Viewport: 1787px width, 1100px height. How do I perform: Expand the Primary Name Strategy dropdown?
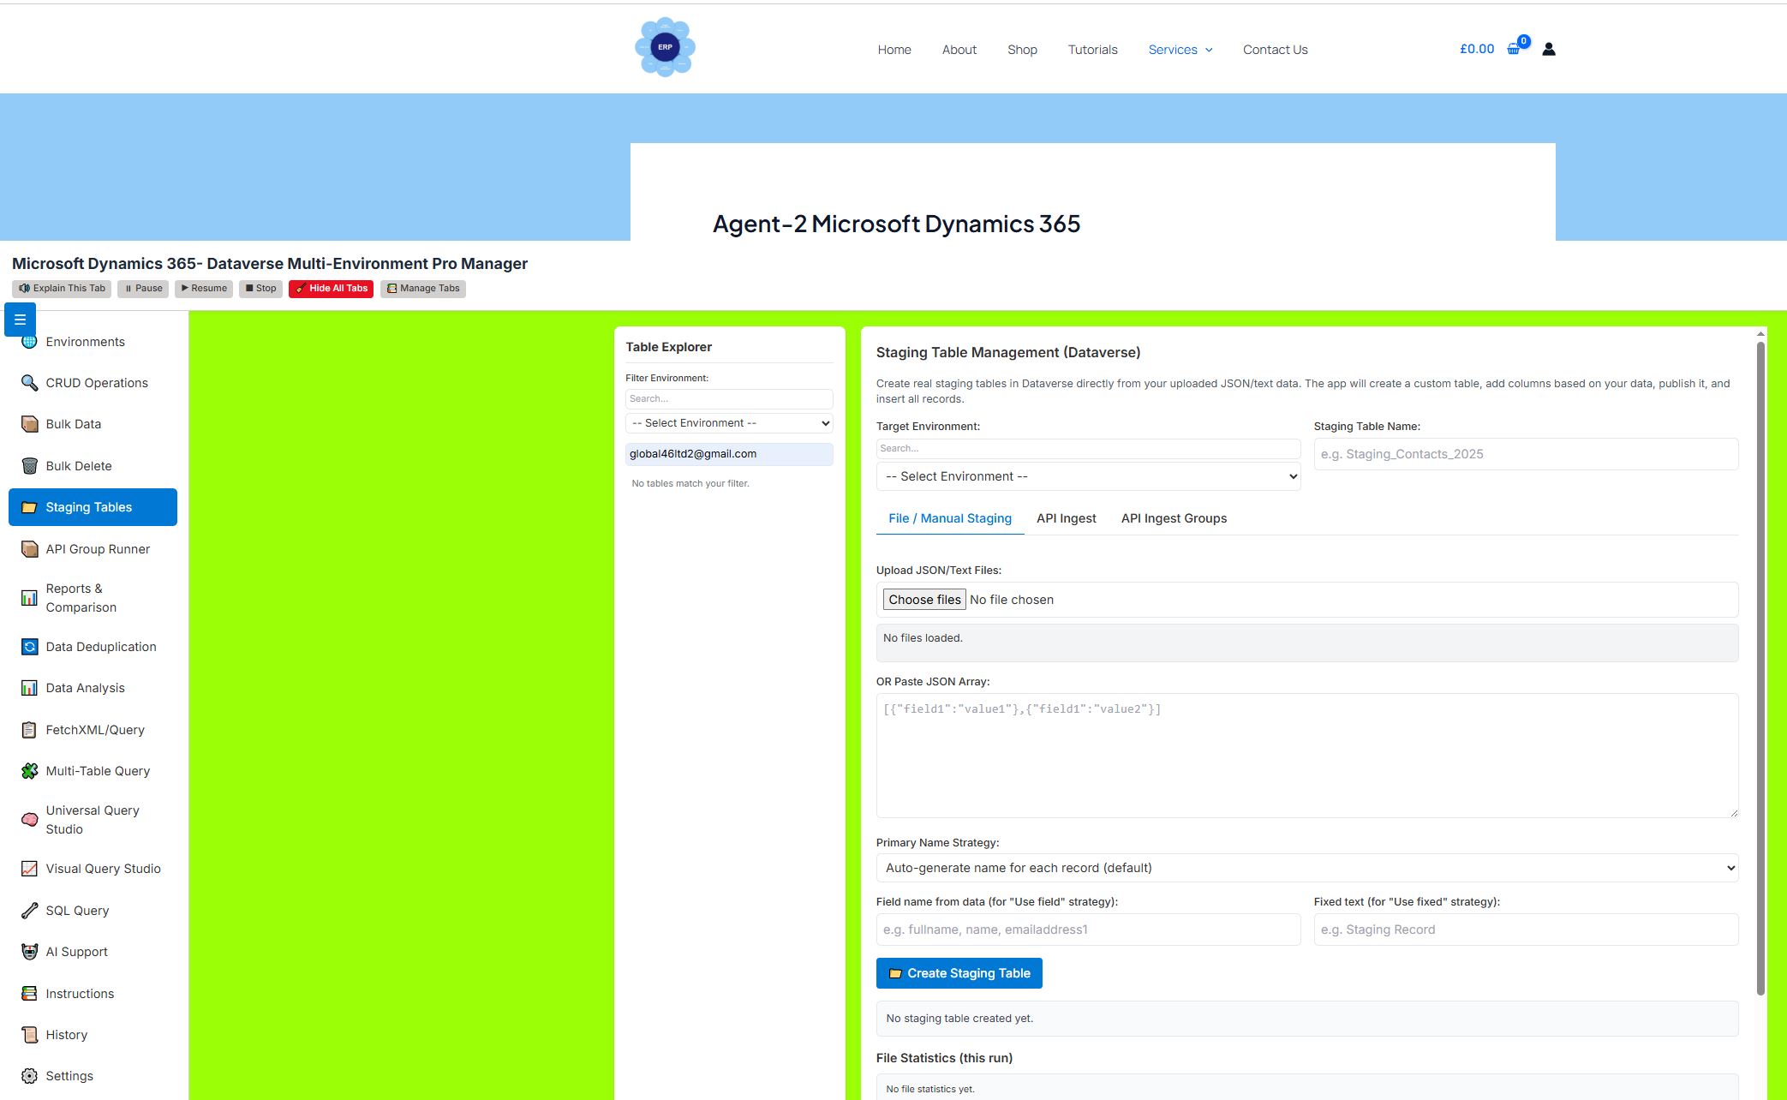point(1306,867)
